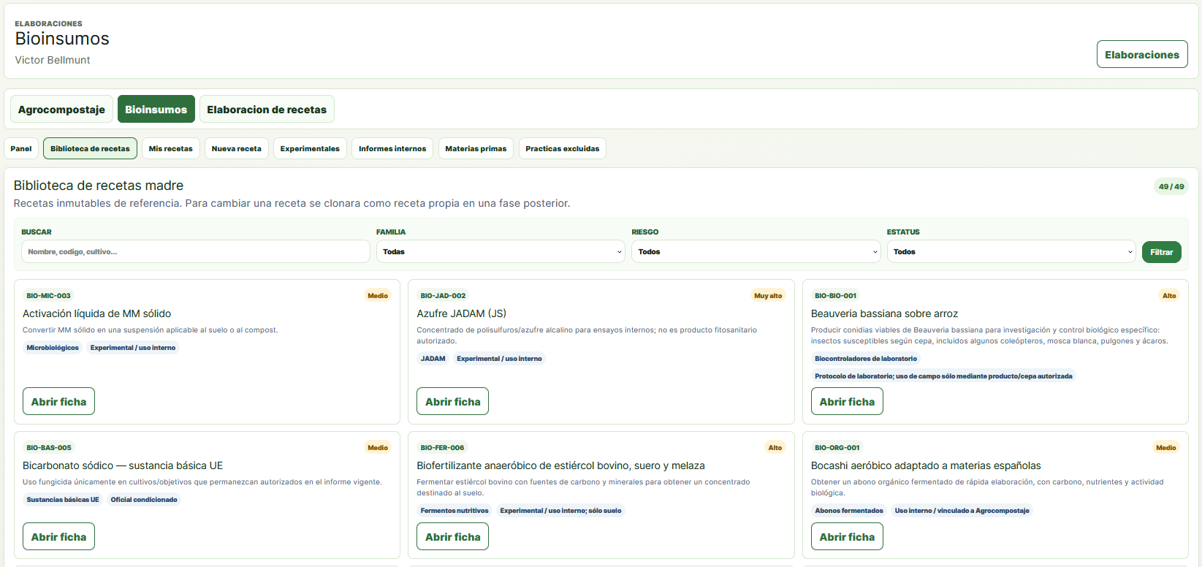
Task: Click the Bocashi aeróbico recipe title
Action: pos(926,465)
